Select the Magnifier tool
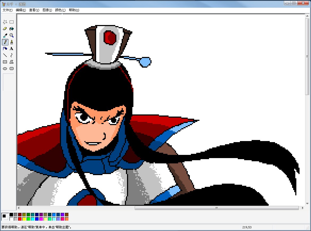This screenshot has height=231, width=311. (x=12, y=35)
